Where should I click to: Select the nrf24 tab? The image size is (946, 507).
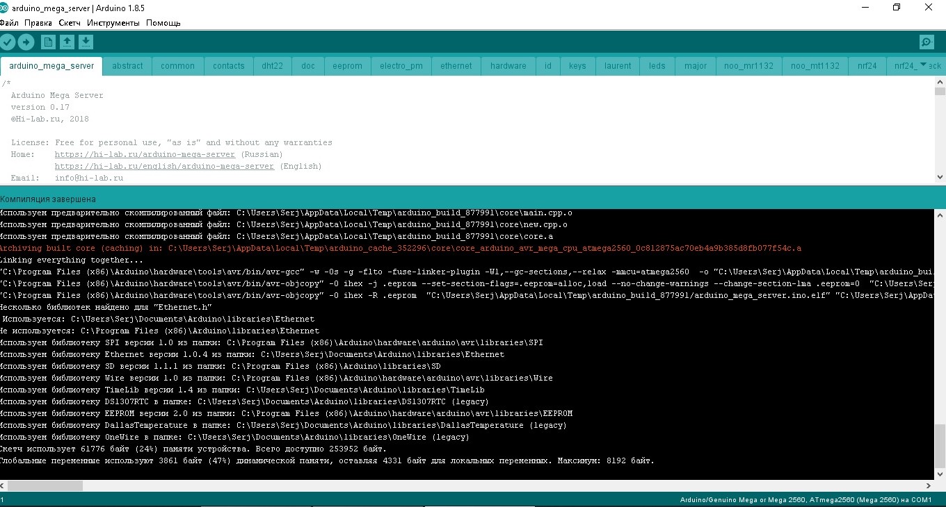(867, 66)
